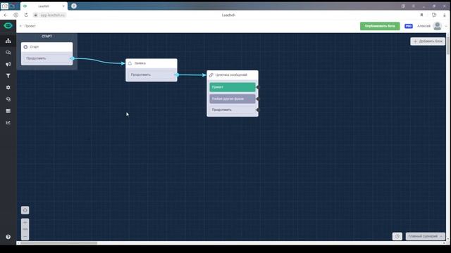The height and width of the screenshot is (253, 451).
Task: Click the circle icon on Старт block
Action: click(25, 47)
